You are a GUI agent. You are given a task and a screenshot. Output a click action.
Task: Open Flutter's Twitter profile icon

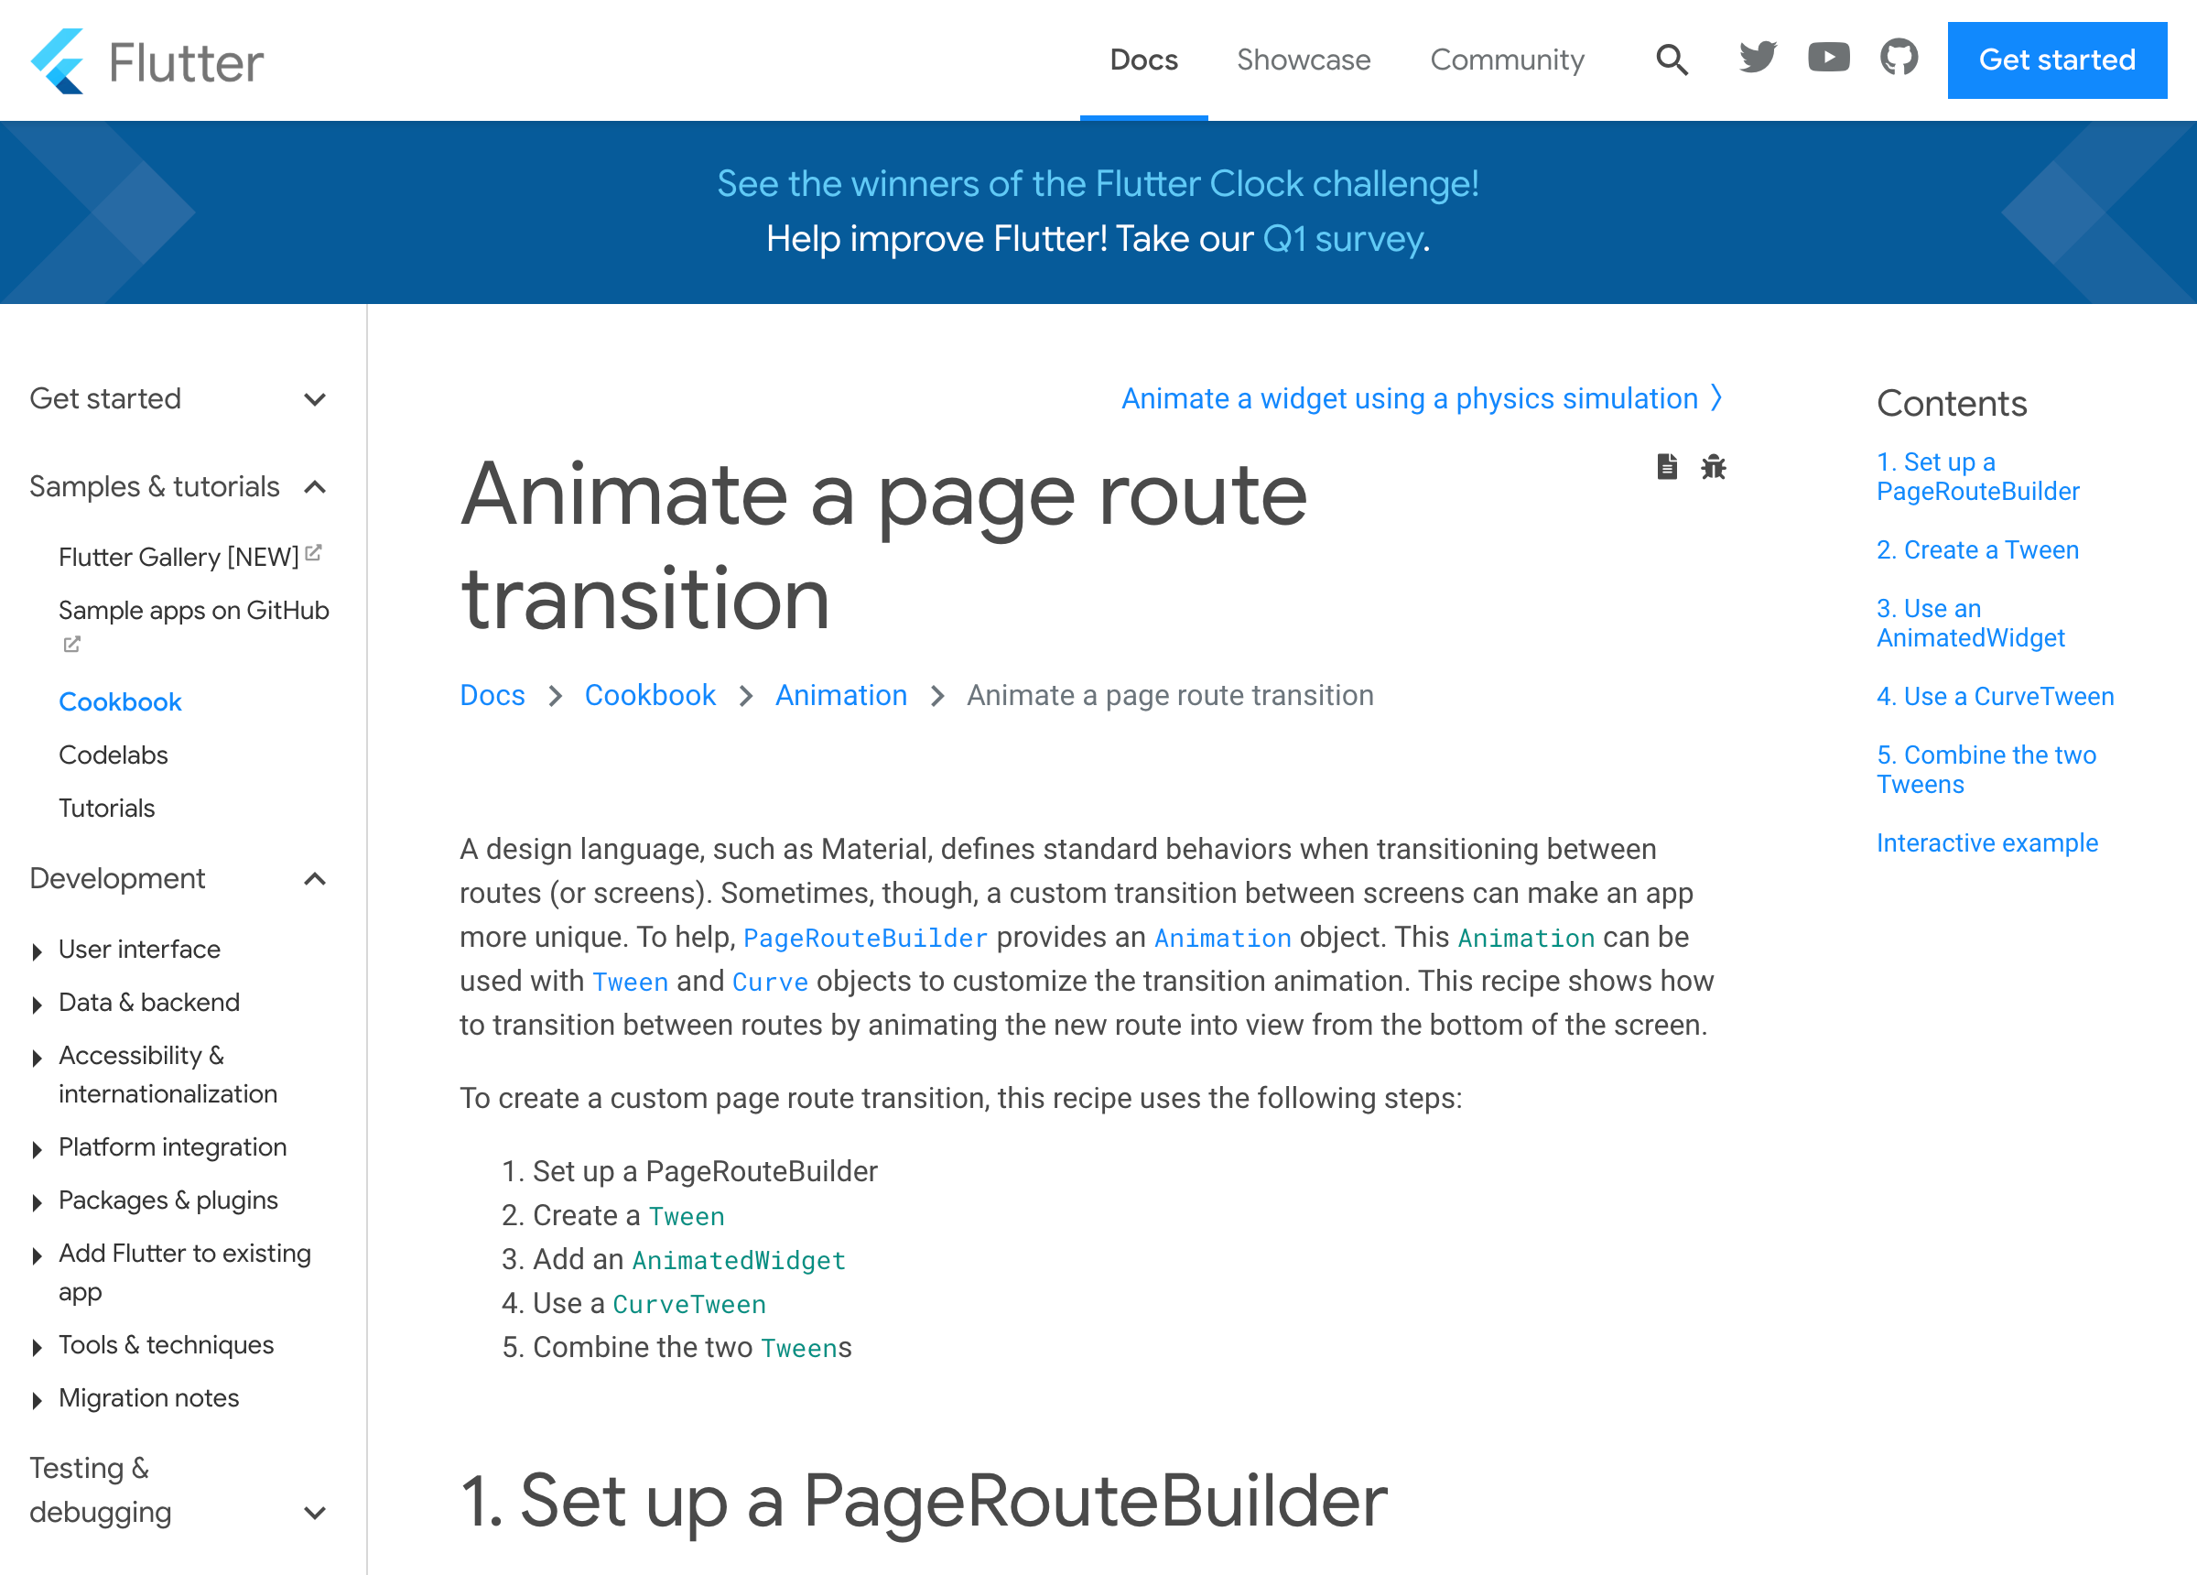point(1758,59)
